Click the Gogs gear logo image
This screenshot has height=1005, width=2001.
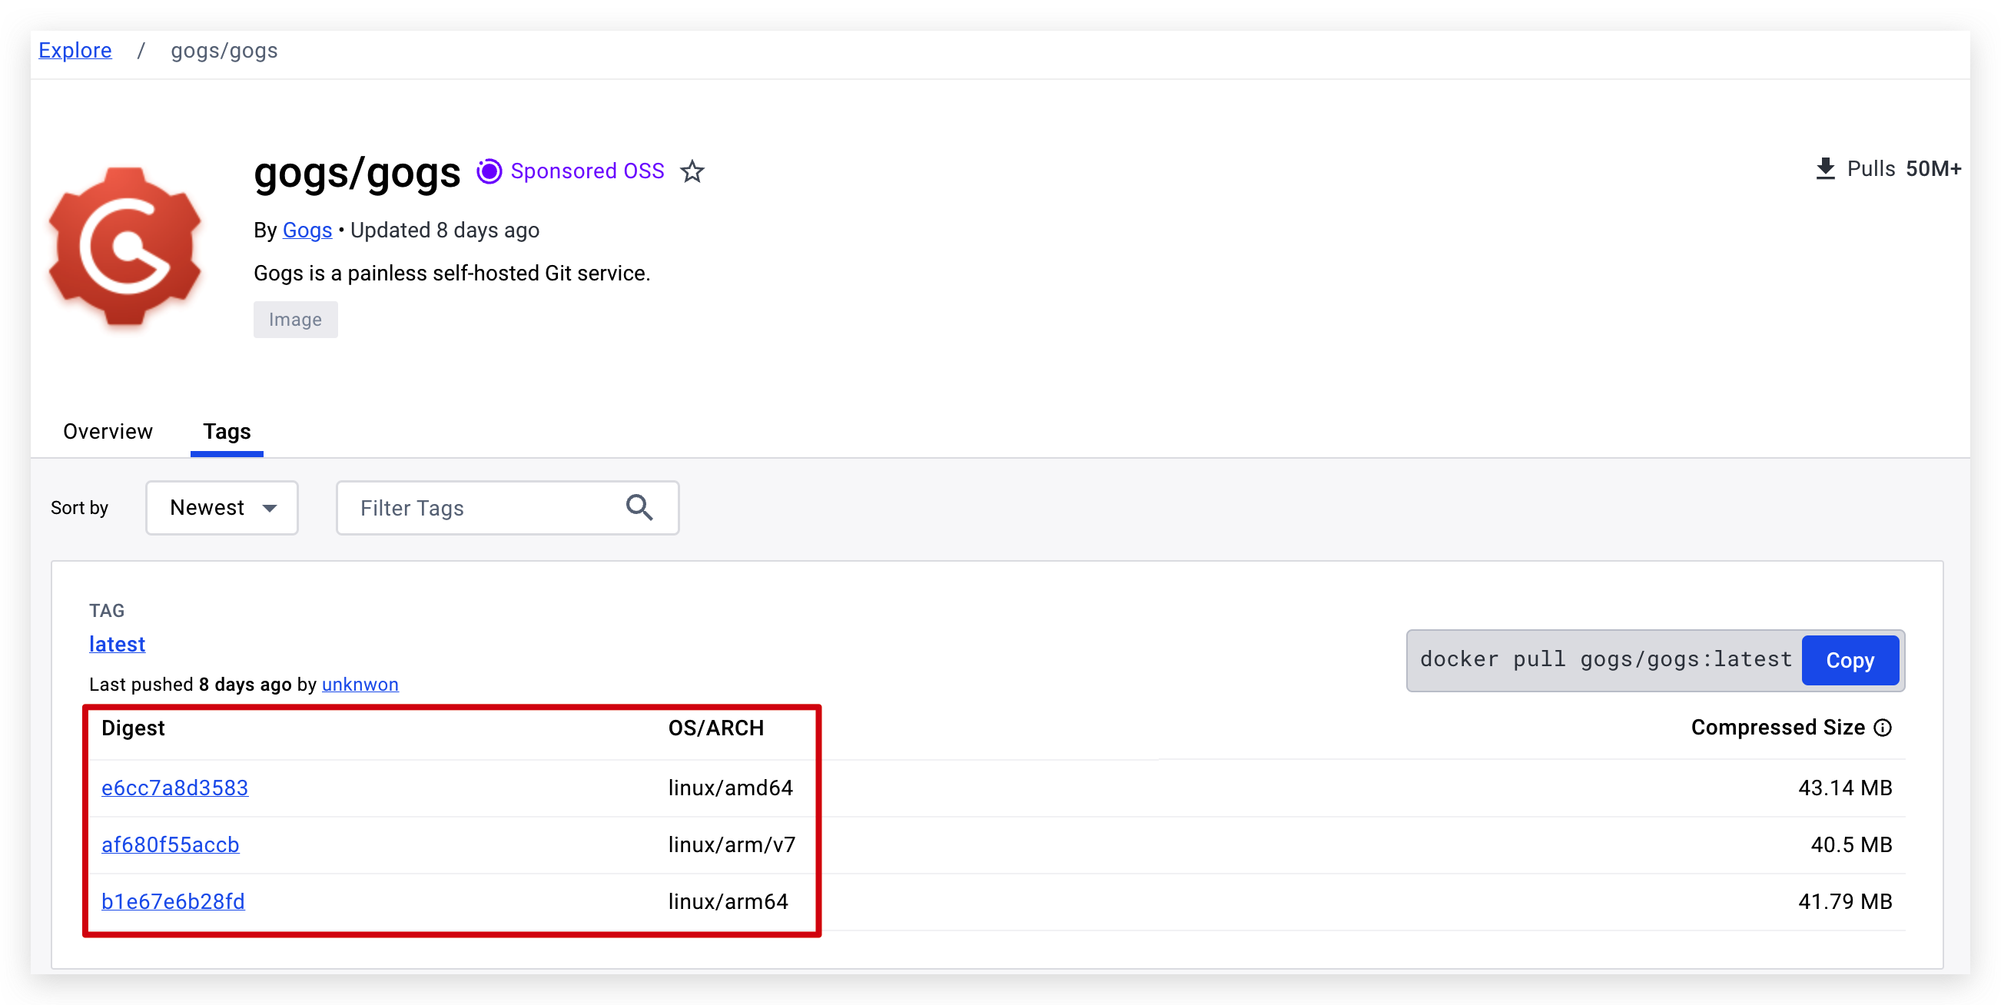(124, 246)
